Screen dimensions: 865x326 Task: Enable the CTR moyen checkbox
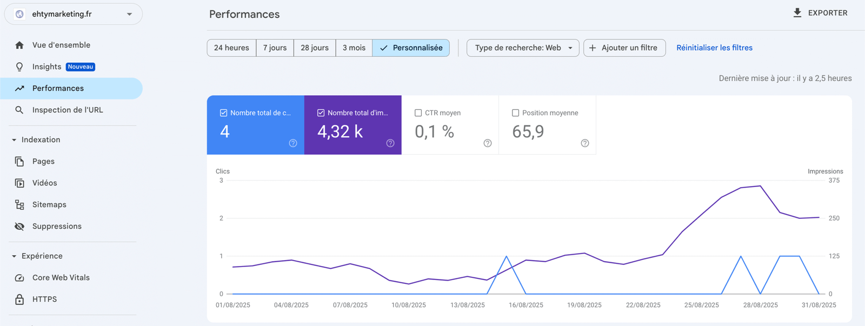pos(418,113)
